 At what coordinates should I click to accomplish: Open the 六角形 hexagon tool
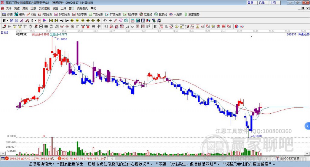point(176,15)
